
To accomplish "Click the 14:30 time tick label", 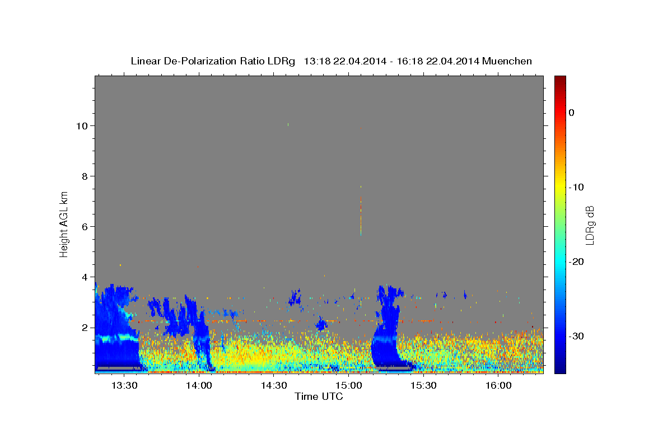I will (x=274, y=386).
